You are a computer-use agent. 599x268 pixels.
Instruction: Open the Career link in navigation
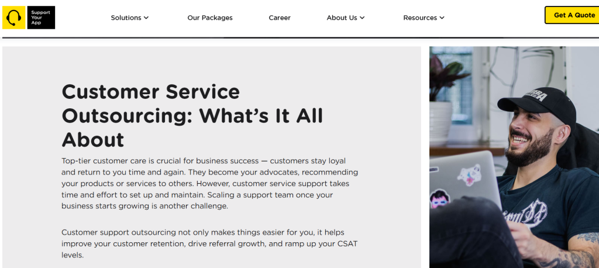[x=280, y=18]
